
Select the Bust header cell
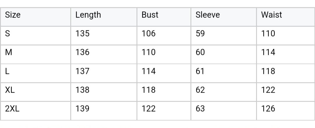click(x=150, y=15)
